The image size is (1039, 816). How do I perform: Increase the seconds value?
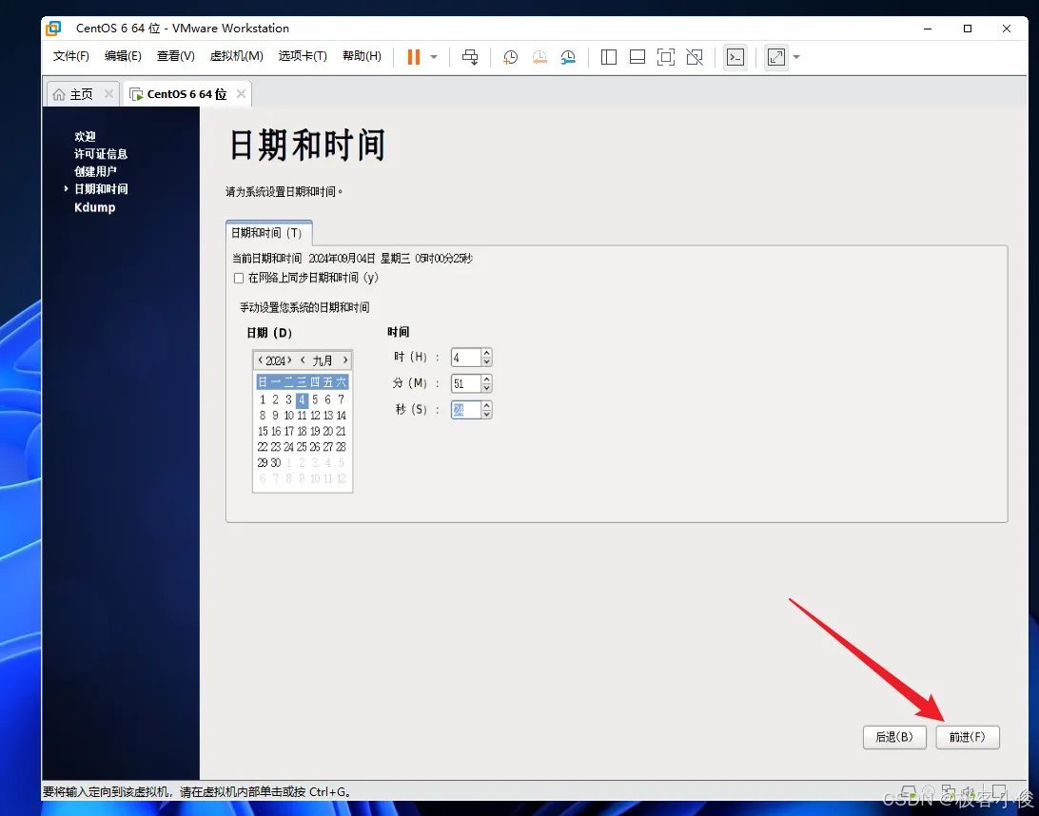point(487,405)
